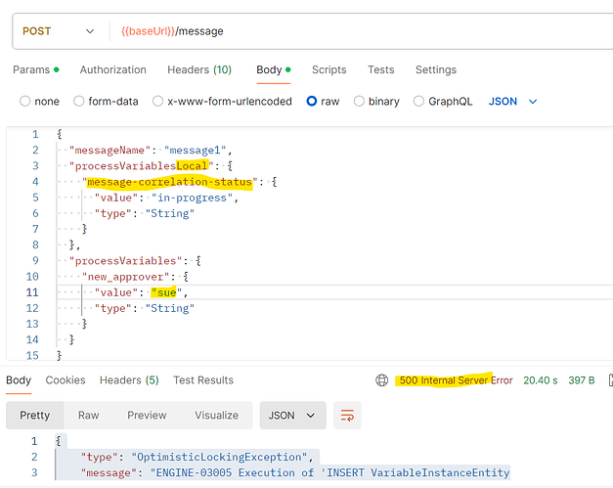Click the "sue" value on line 11
This screenshot has width=613, height=488.
[167, 292]
